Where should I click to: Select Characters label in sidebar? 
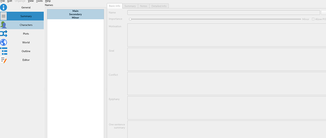(x=26, y=25)
